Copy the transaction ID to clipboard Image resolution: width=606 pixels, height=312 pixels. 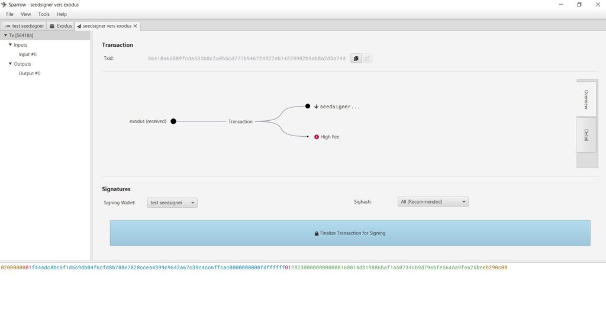click(356, 59)
